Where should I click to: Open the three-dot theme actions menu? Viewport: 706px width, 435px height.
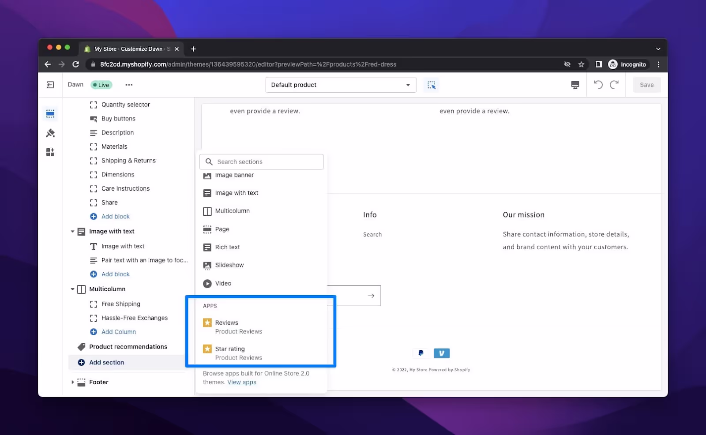(x=129, y=85)
